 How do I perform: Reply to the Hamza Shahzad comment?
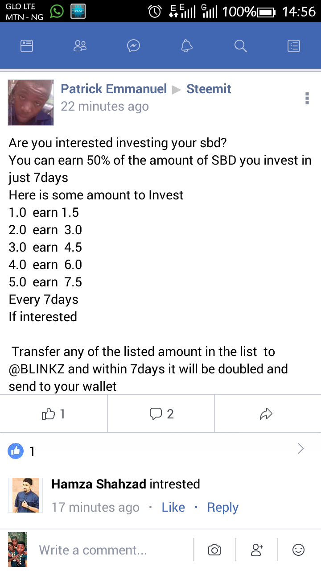[x=222, y=507]
